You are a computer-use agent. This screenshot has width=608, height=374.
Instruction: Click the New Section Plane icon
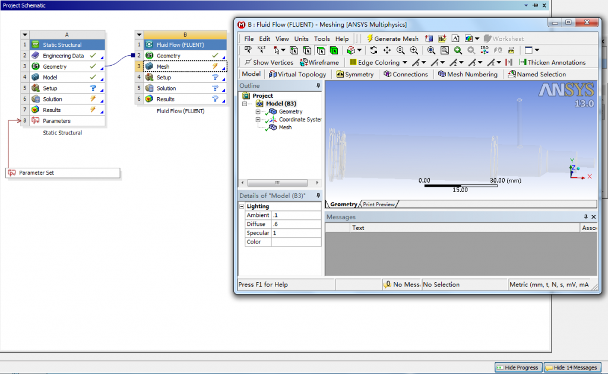429,39
